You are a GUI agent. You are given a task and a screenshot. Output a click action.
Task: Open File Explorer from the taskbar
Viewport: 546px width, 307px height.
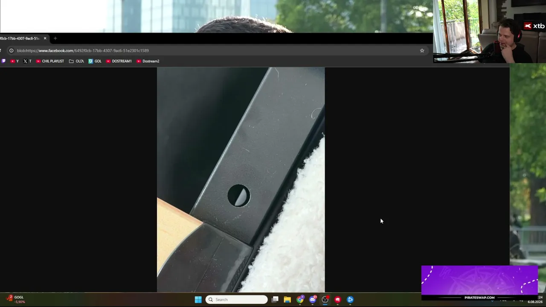[x=288, y=299]
